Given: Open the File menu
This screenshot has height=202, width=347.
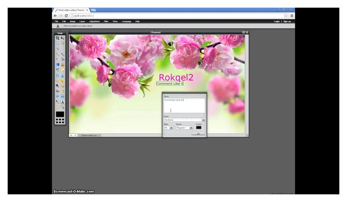Looking at the screenshot, I should coord(57,21).
